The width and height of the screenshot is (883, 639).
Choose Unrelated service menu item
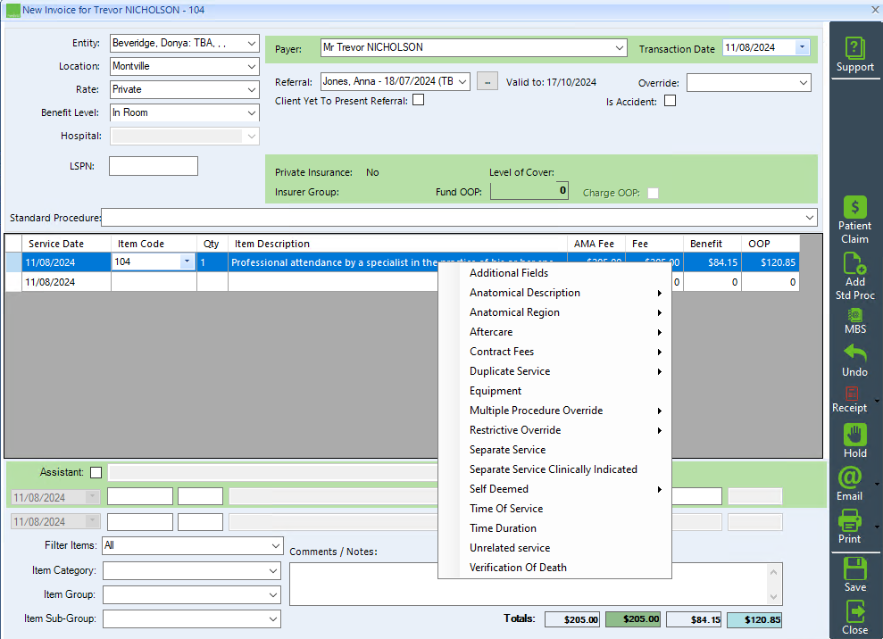point(554,548)
